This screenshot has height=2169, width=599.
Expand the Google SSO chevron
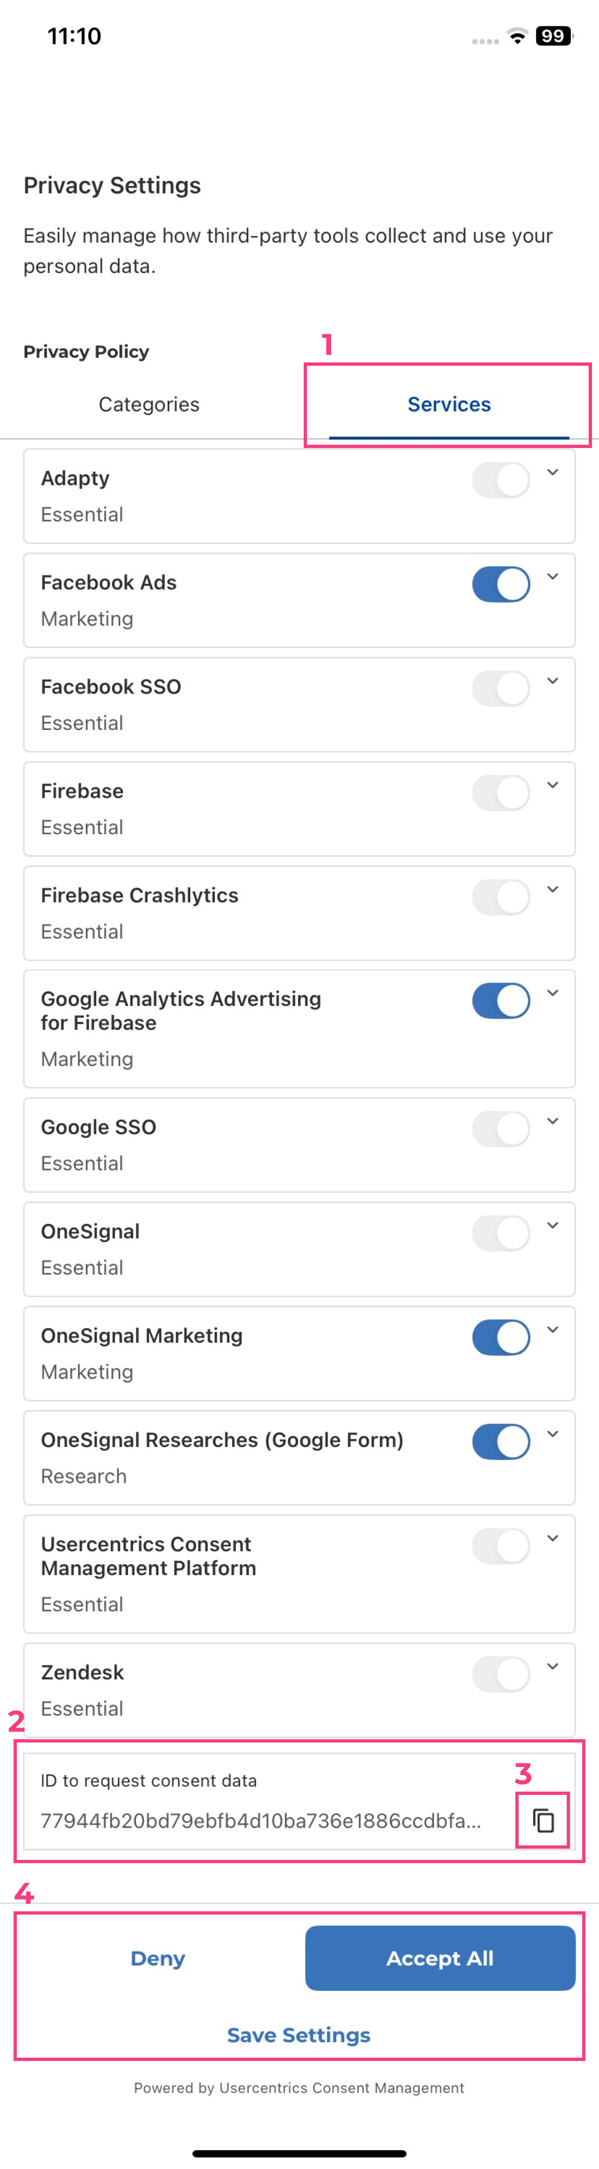pos(553,1121)
